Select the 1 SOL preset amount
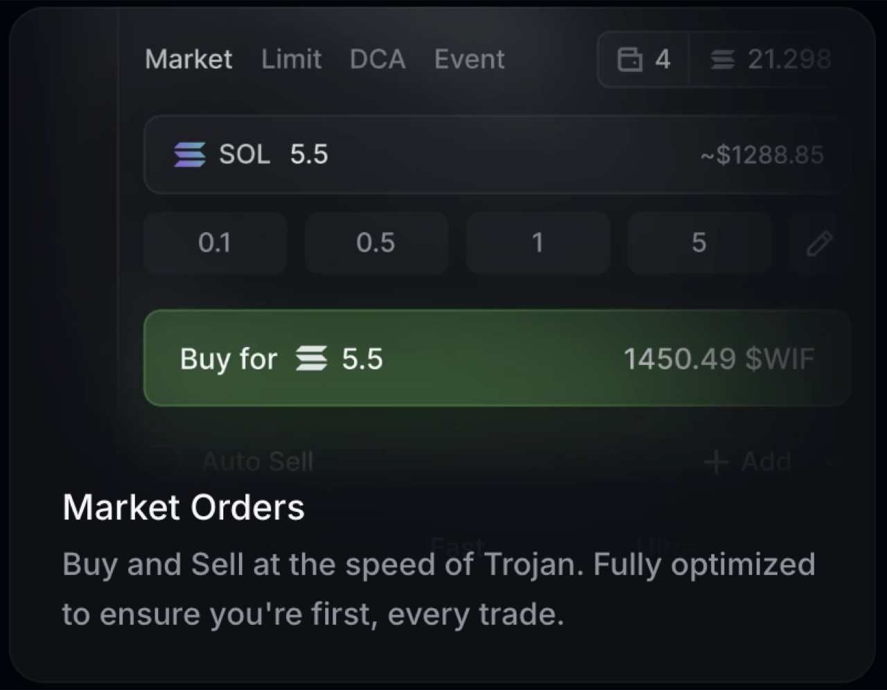This screenshot has height=690, width=887. 537,242
